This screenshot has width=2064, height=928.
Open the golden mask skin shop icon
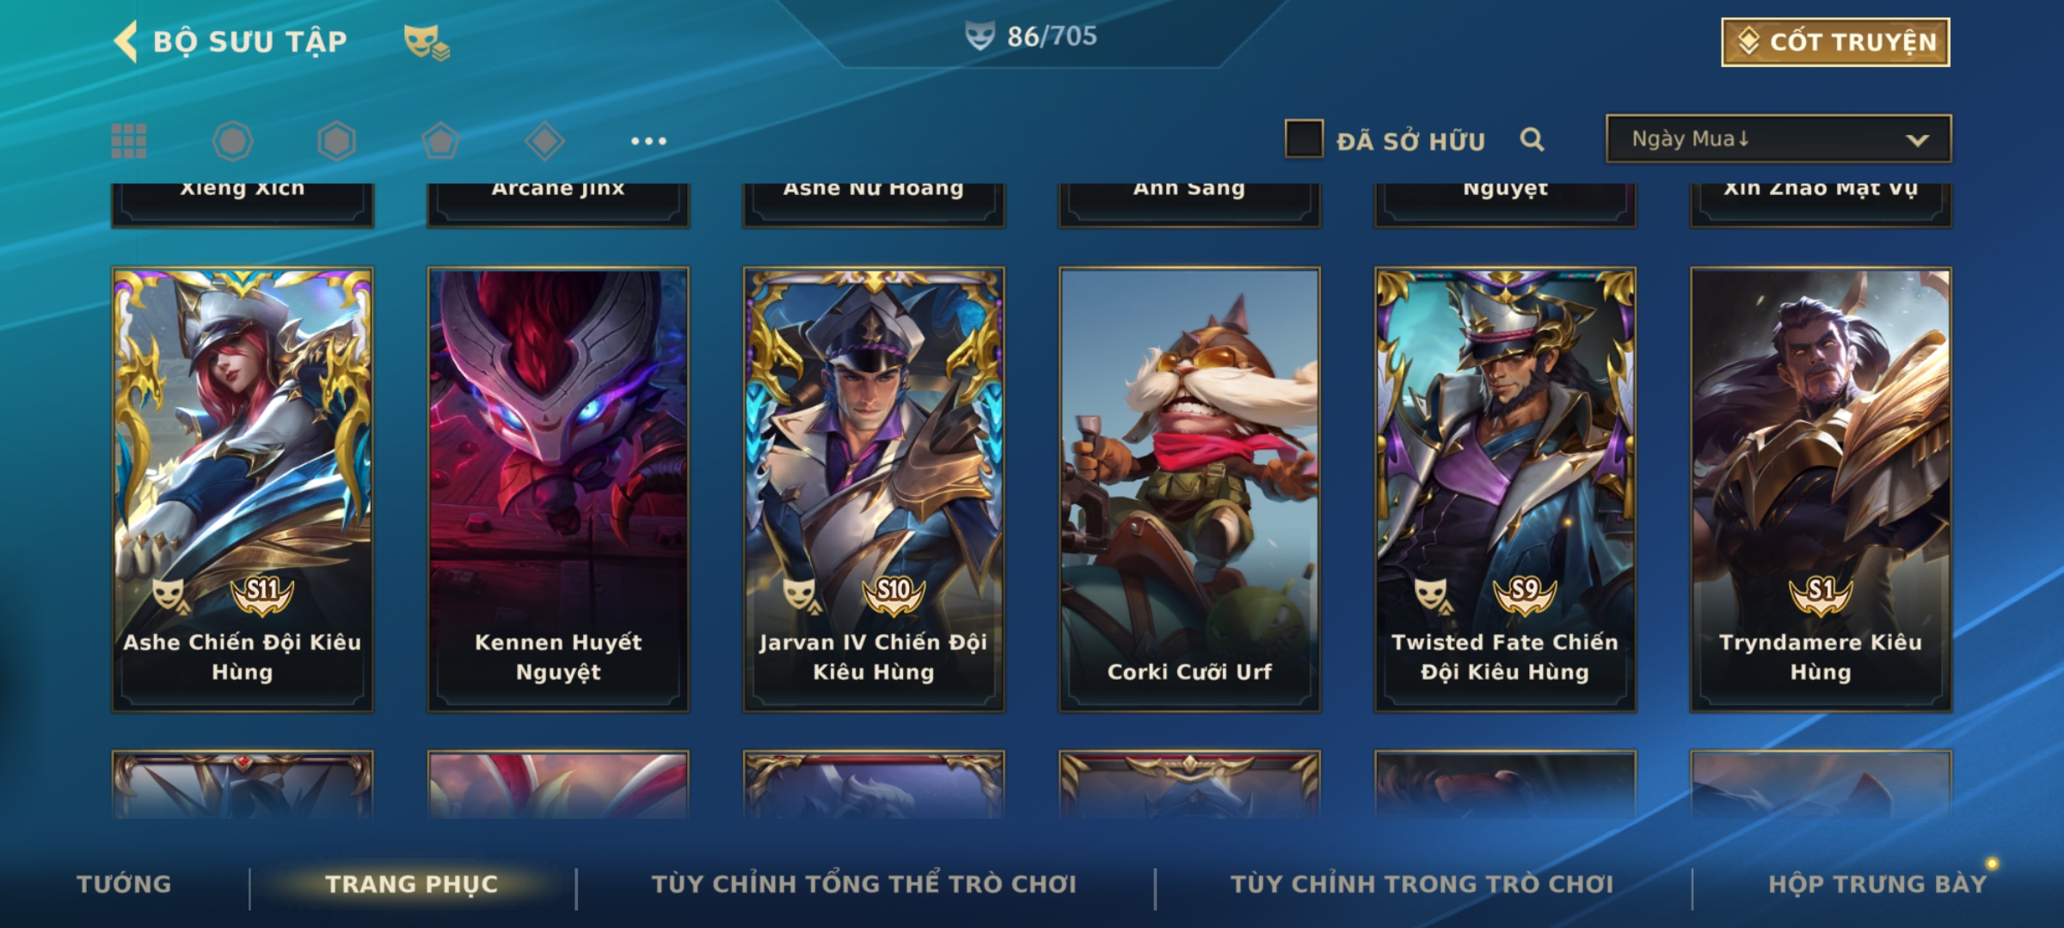427,42
